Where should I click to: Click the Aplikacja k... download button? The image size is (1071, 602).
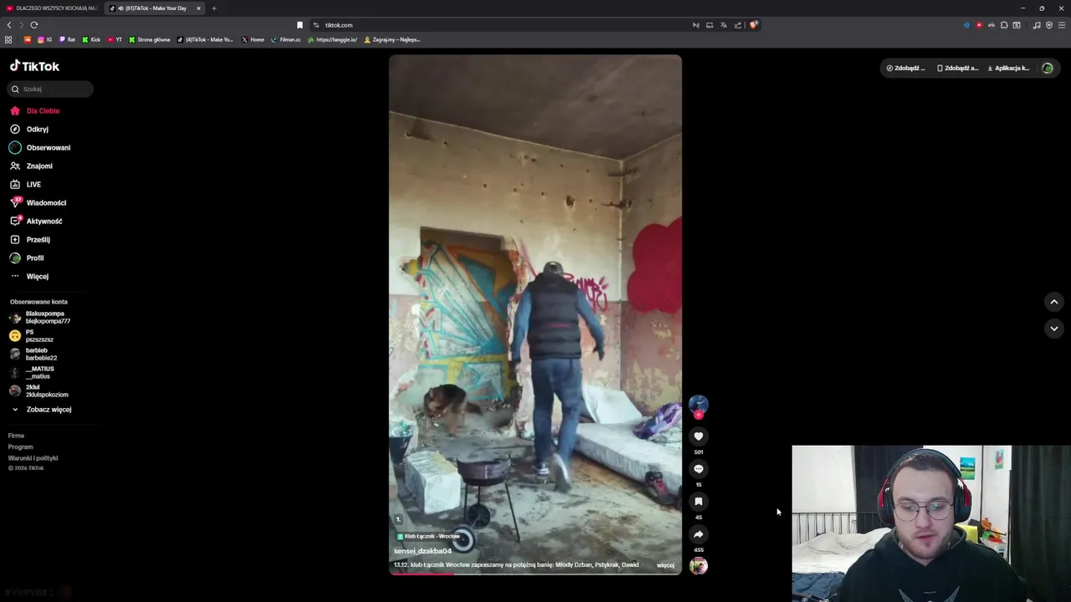coord(1008,68)
